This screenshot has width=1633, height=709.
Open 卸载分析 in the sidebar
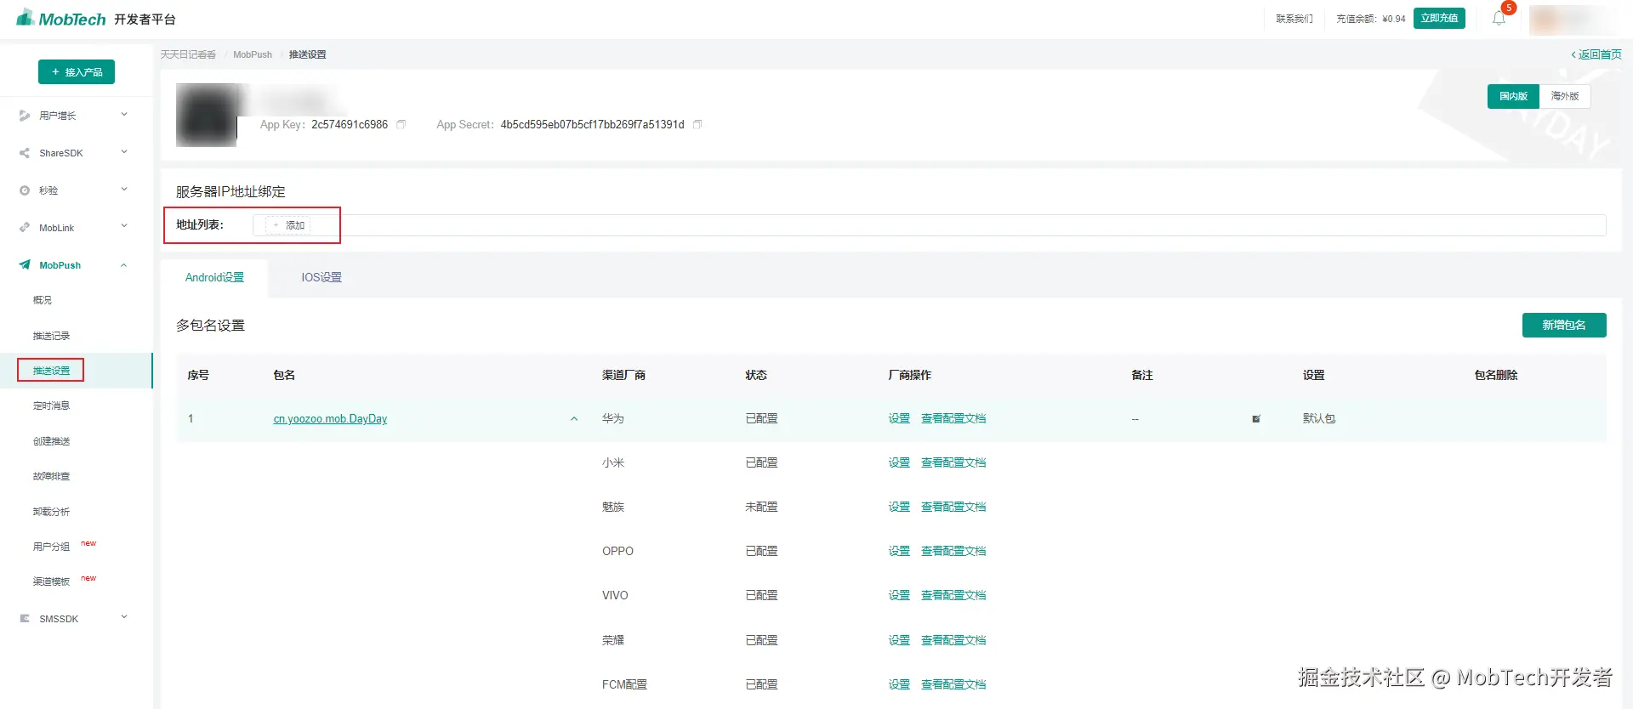tap(51, 512)
